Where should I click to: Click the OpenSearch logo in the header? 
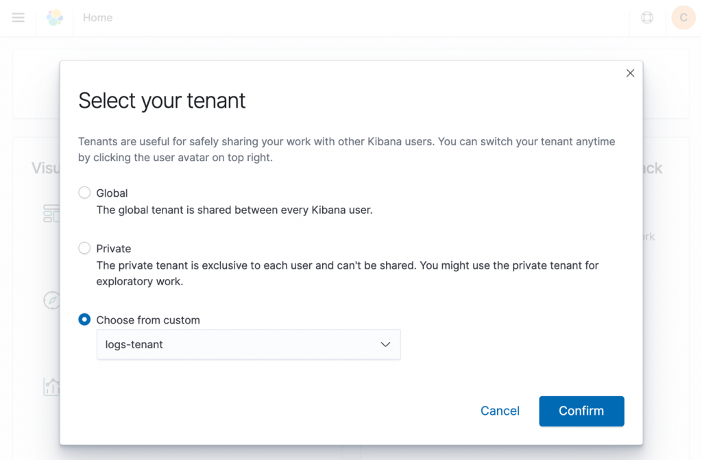coord(55,16)
